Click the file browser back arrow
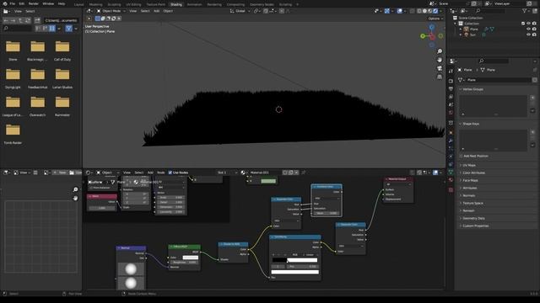The width and height of the screenshot is (540, 303). (x=6, y=20)
